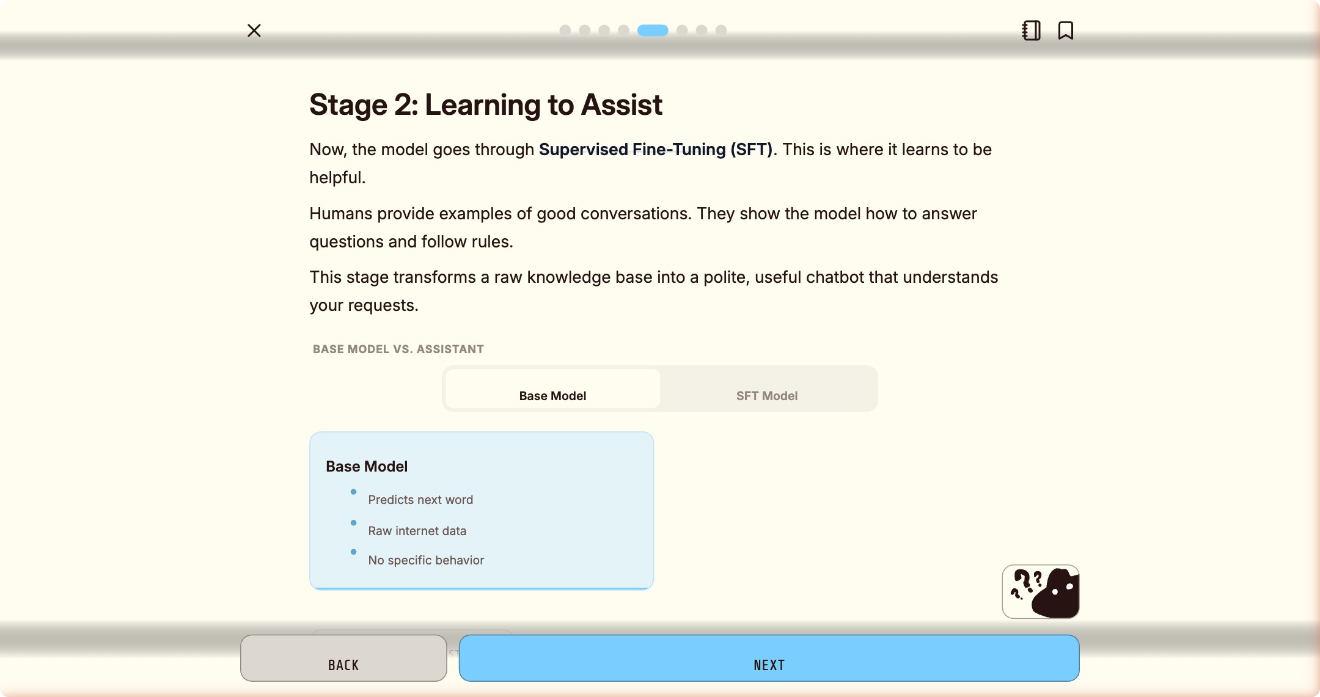Jump to the sixth progress dot
1320x697 pixels.
[682, 30]
